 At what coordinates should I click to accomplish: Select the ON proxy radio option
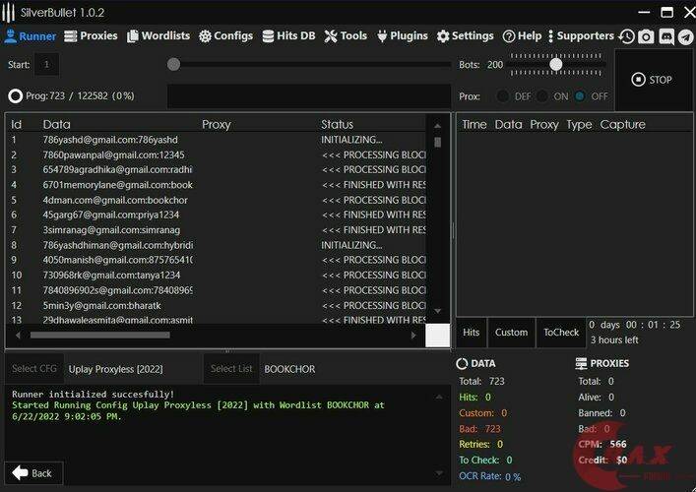click(x=542, y=95)
